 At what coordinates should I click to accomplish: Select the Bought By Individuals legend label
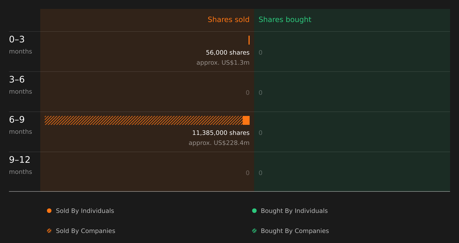[294, 211]
